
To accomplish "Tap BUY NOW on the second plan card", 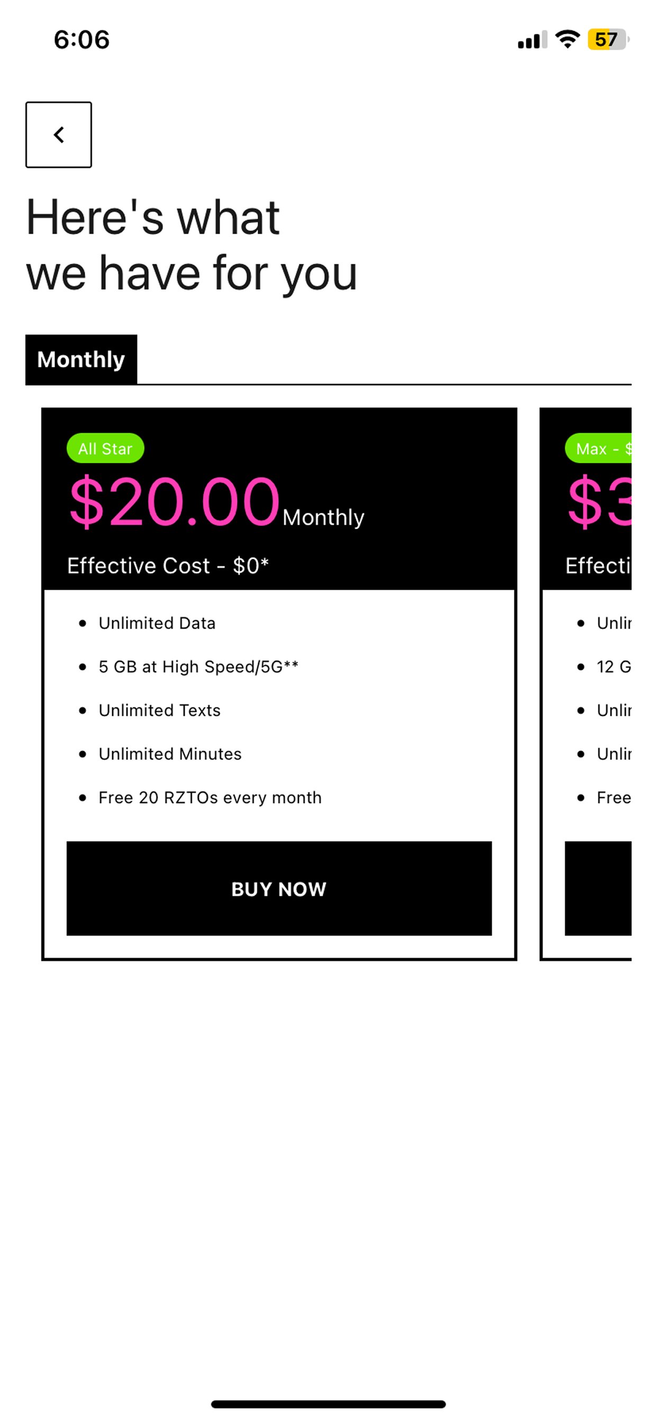I will tap(599, 889).
